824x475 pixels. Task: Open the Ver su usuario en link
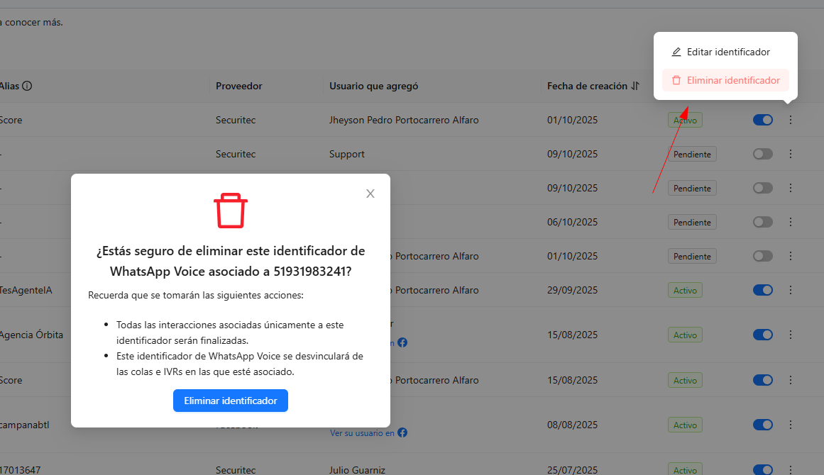click(362, 432)
